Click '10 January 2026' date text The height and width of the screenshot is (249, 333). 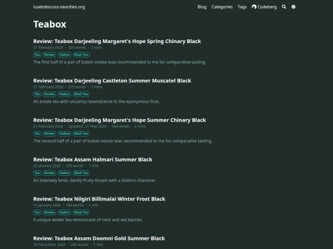47,205
